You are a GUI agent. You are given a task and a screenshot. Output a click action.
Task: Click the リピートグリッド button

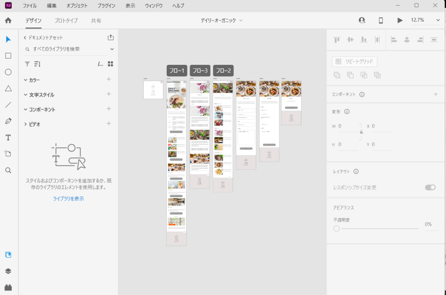click(355, 62)
